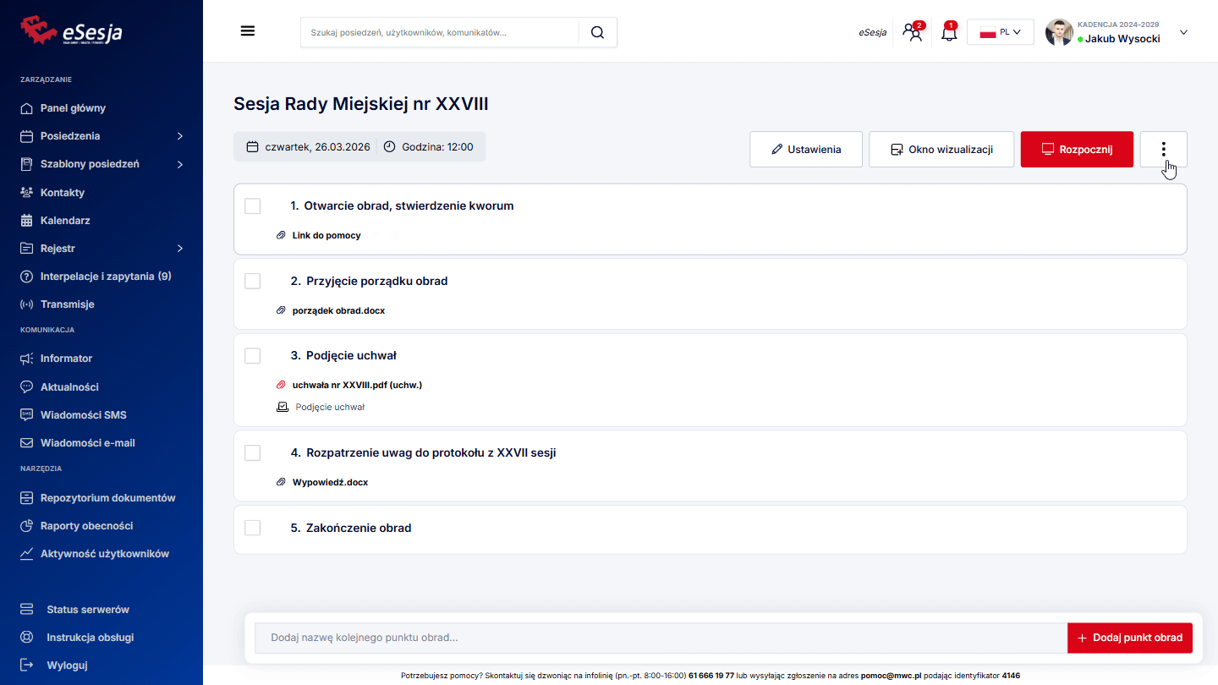
Task: Open the three-dot more options menu
Action: [x=1163, y=150]
